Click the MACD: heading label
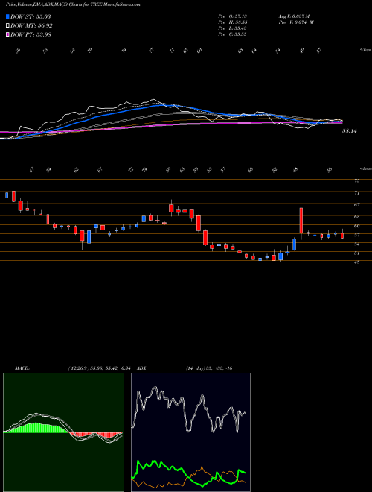 pos(22,368)
